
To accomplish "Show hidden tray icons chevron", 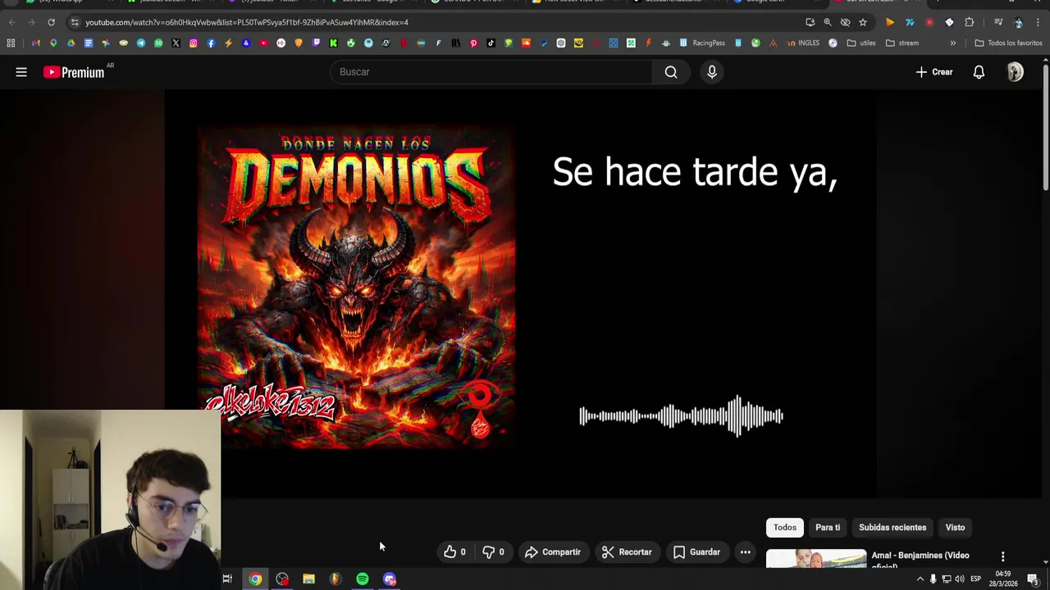I will click(920, 579).
